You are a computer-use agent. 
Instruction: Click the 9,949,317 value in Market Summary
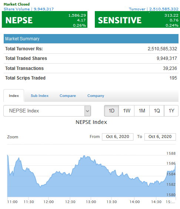(x=167, y=58)
